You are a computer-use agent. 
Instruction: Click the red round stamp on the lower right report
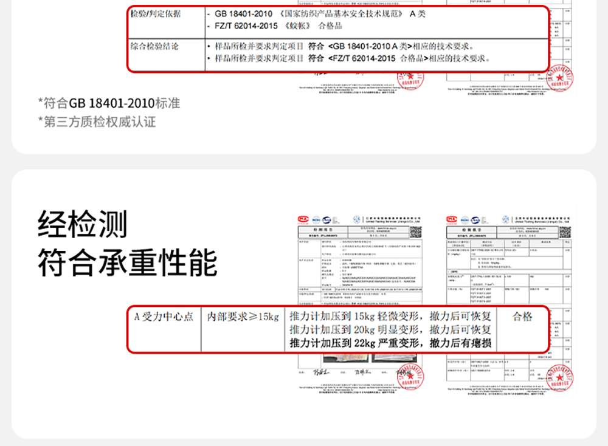[559, 377]
